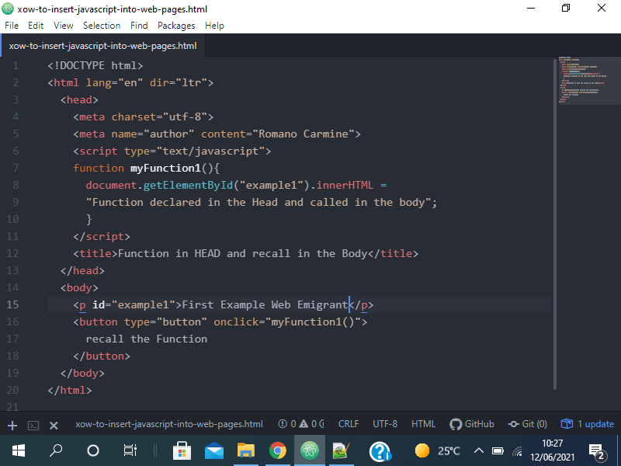This screenshot has height=466, width=621.
Task: Switch to the CRLF line ending selector
Action: click(x=348, y=424)
